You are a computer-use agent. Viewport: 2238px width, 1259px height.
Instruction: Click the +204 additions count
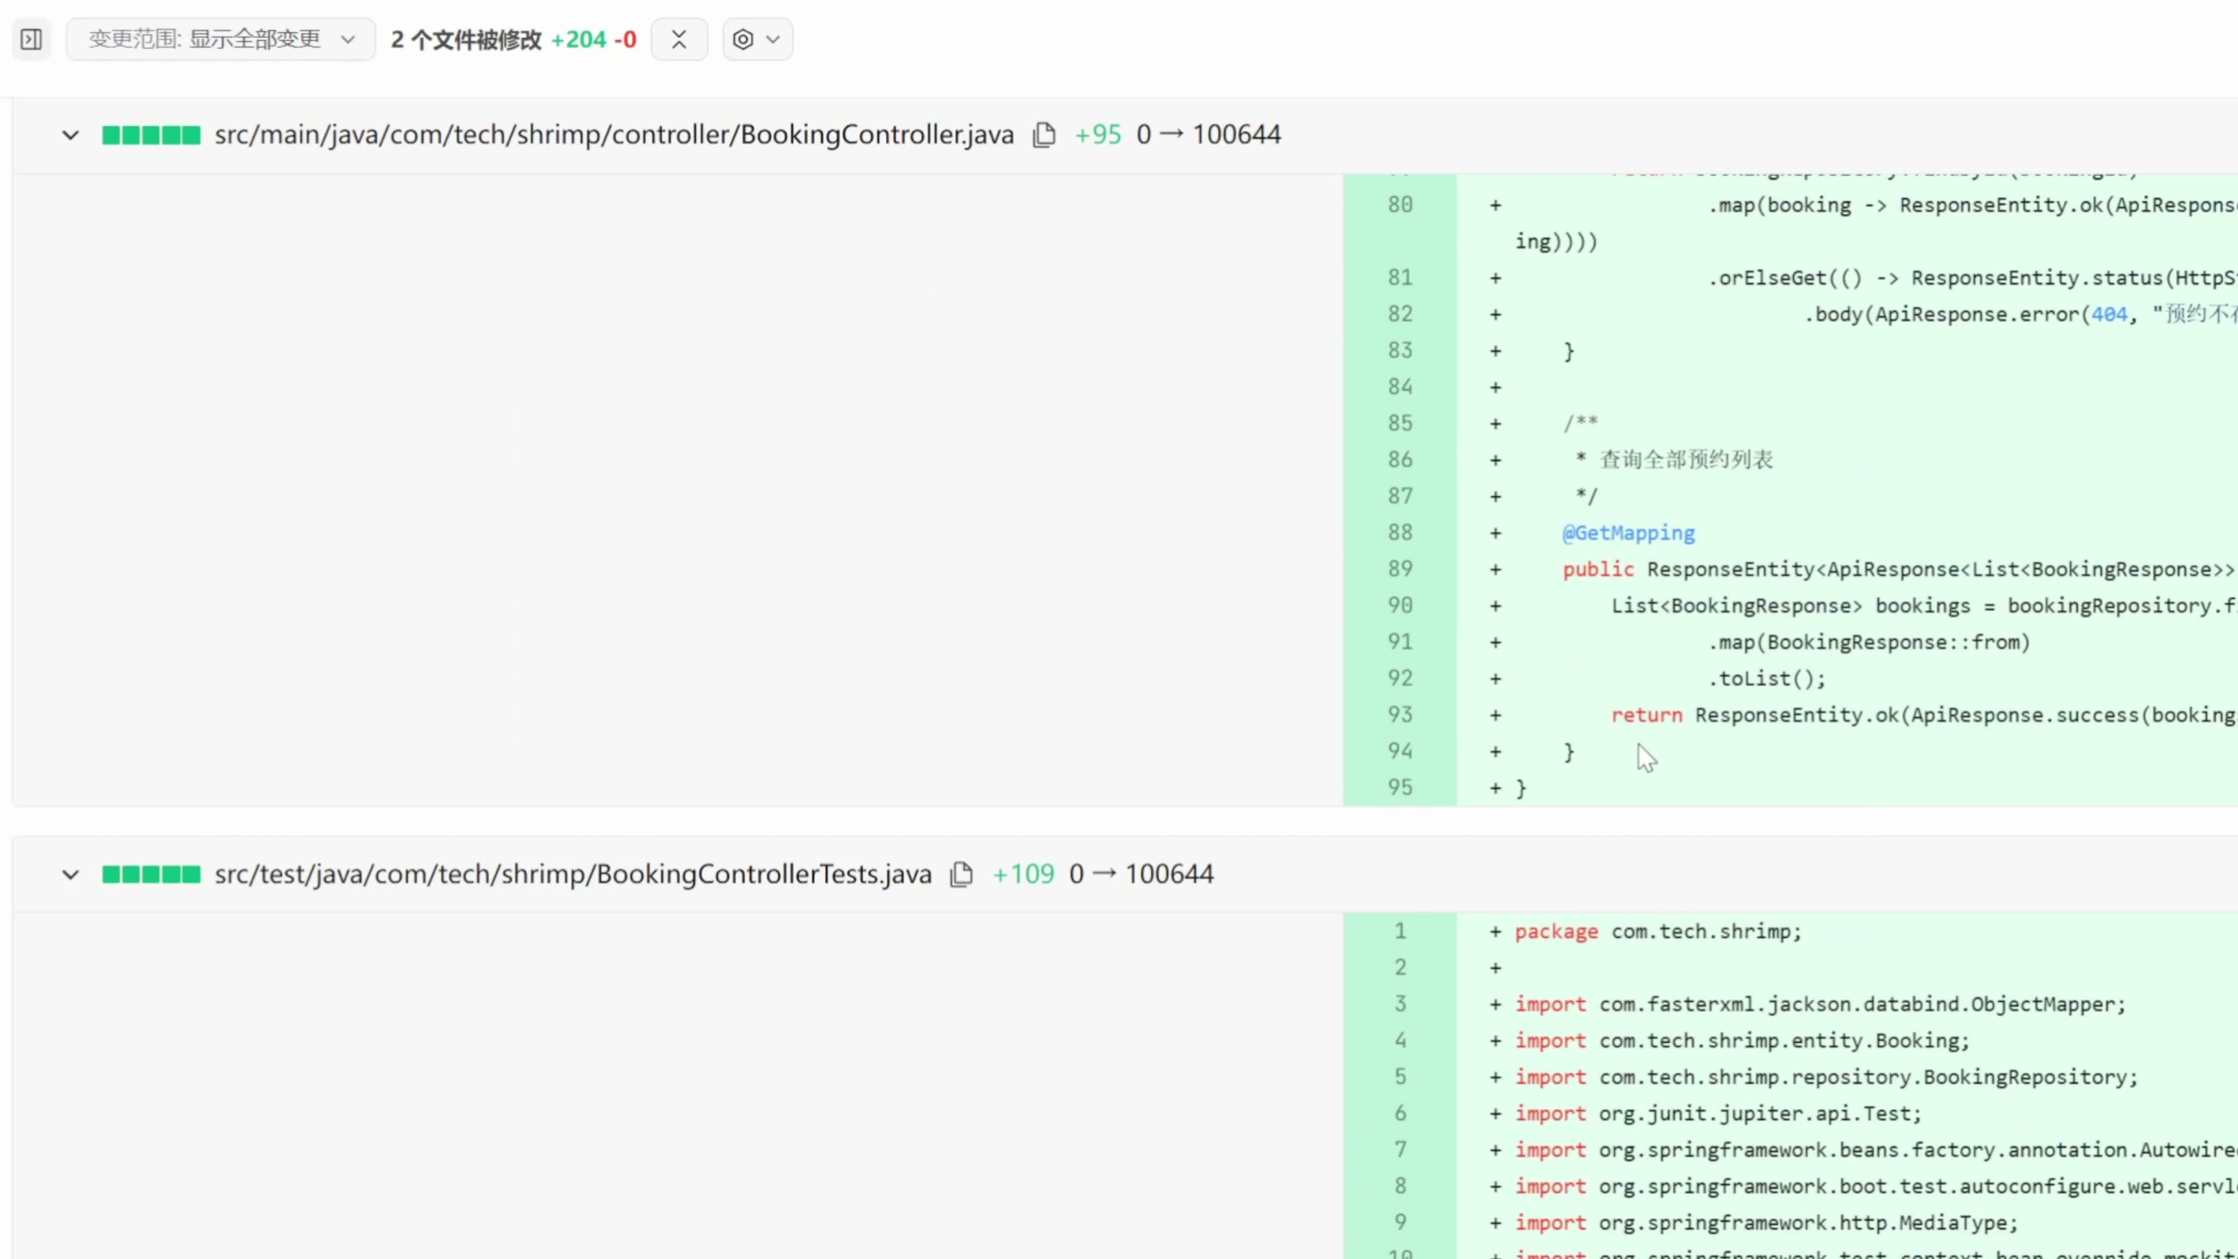click(579, 40)
